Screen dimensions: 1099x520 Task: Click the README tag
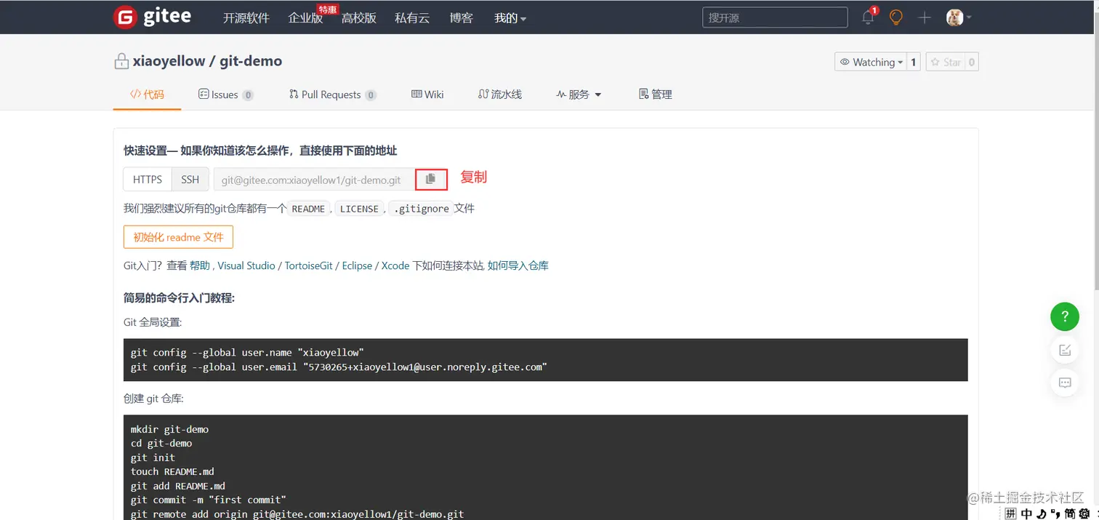(x=308, y=209)
